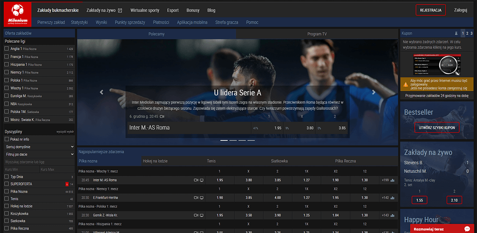Click the league search input field
Screen dimensions: 477x233
(x=39, y=161)
